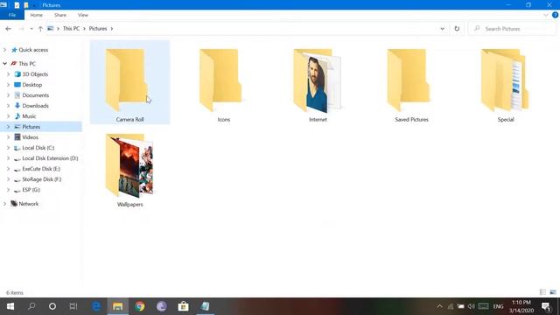Screen dimensions: 560x315
Task: Click the Wallpapers folder name label
Action: pos(130,204)
